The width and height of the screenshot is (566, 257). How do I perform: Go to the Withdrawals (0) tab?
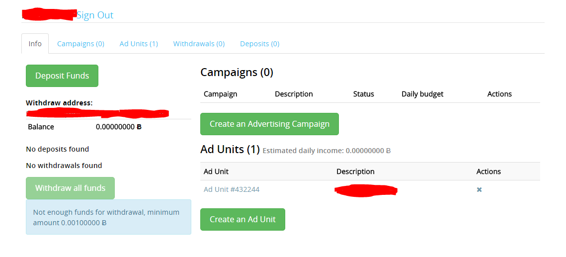pos(199,44)
